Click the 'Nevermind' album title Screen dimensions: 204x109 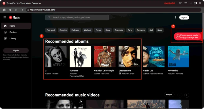173,71
